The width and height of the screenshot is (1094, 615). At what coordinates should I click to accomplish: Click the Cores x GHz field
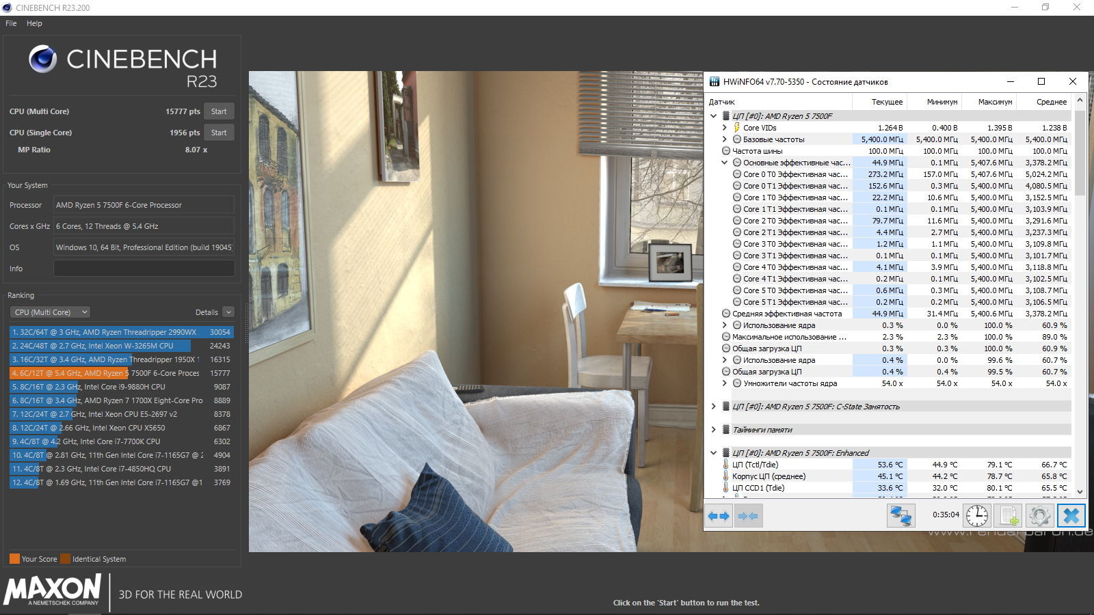(144, 226)
